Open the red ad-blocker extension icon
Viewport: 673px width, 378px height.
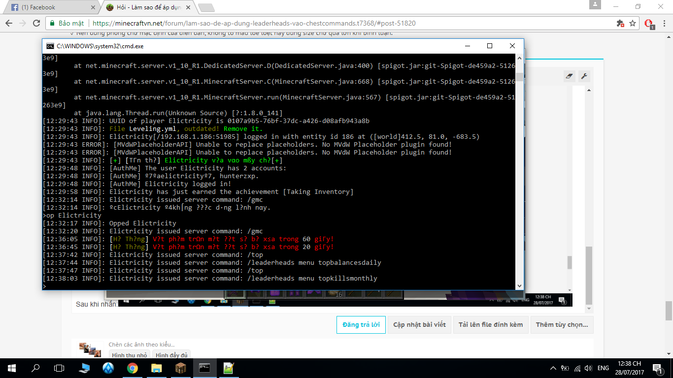pos(649,23)
